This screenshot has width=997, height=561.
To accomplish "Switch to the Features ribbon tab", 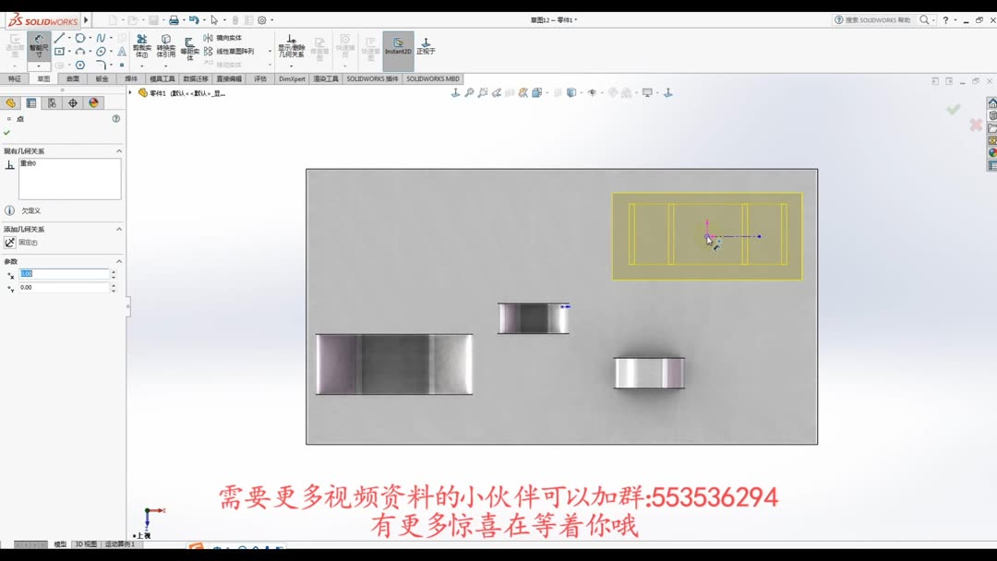I will pyautogui.click(x=17, y=78).
